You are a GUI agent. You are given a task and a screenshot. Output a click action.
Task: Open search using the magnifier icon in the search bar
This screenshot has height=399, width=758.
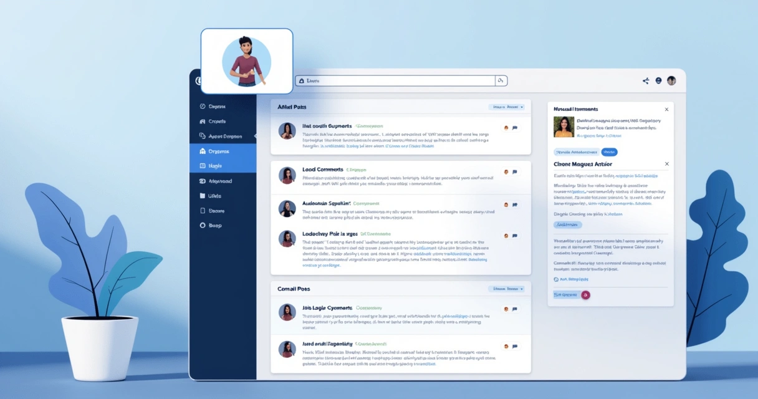click(x=500, y=80)
